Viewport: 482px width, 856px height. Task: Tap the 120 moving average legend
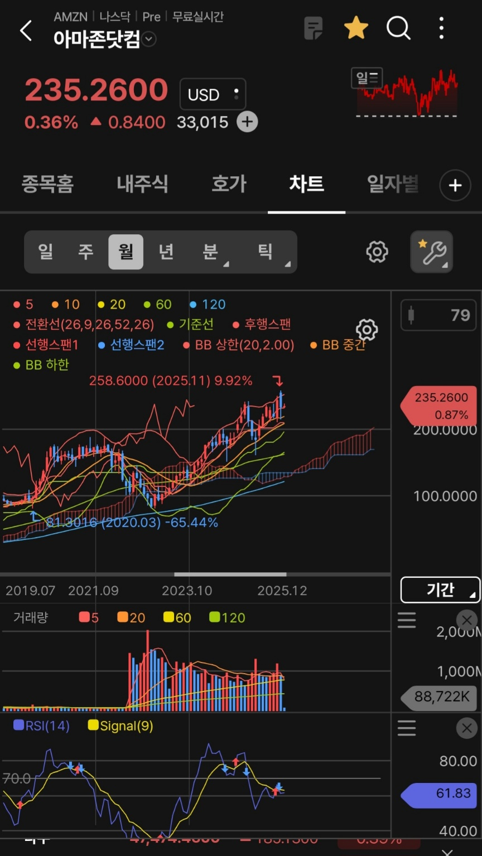click(208, 304)
